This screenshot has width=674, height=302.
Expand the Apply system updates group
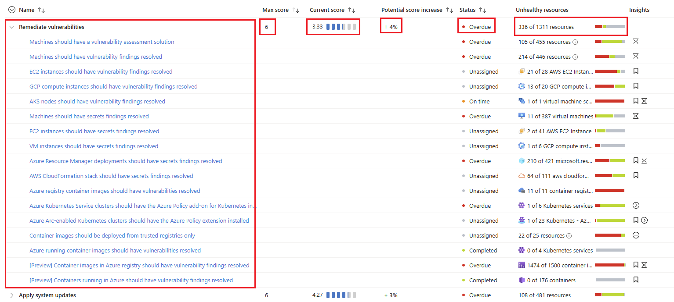pyautogui.click(x=12, y=295)
